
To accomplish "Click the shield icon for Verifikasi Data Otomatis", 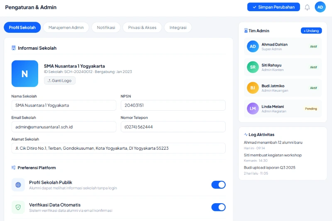I will [18, 207].
